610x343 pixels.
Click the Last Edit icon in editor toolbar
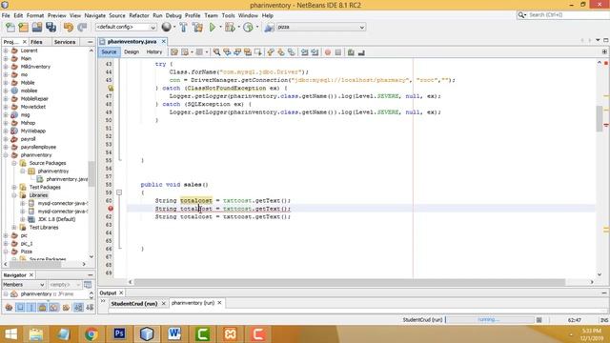point(174,52)
